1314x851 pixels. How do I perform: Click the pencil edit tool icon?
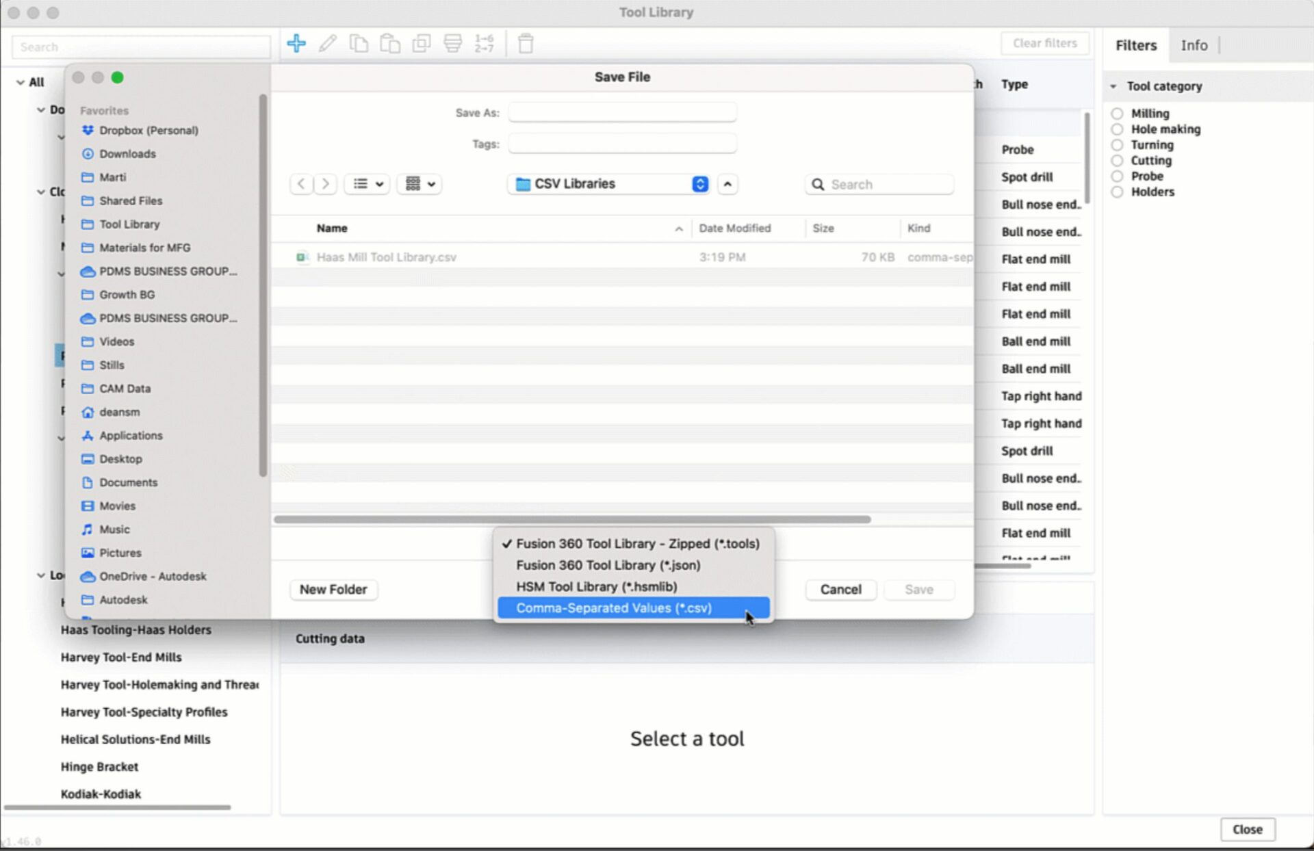pos(327,44)
